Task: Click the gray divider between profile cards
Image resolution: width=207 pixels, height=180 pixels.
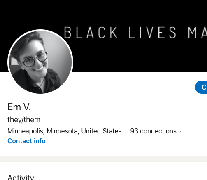Action: (x=103, y=159)
